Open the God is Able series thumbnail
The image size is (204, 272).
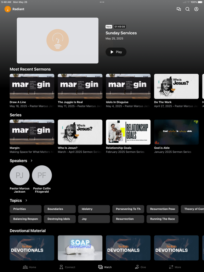pos(176,132)
